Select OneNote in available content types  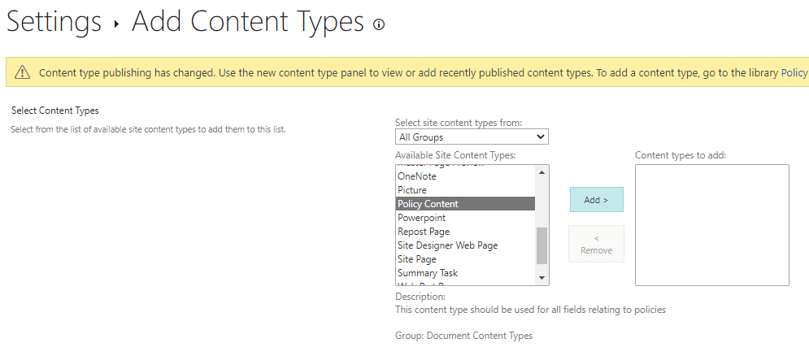pos(417,176)
